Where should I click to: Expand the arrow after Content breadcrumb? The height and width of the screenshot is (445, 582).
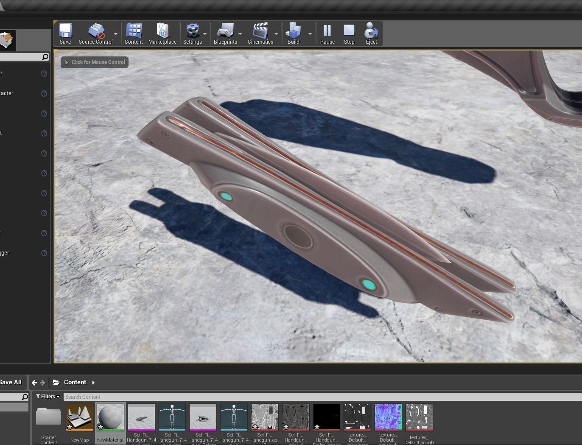click(93, 382)
